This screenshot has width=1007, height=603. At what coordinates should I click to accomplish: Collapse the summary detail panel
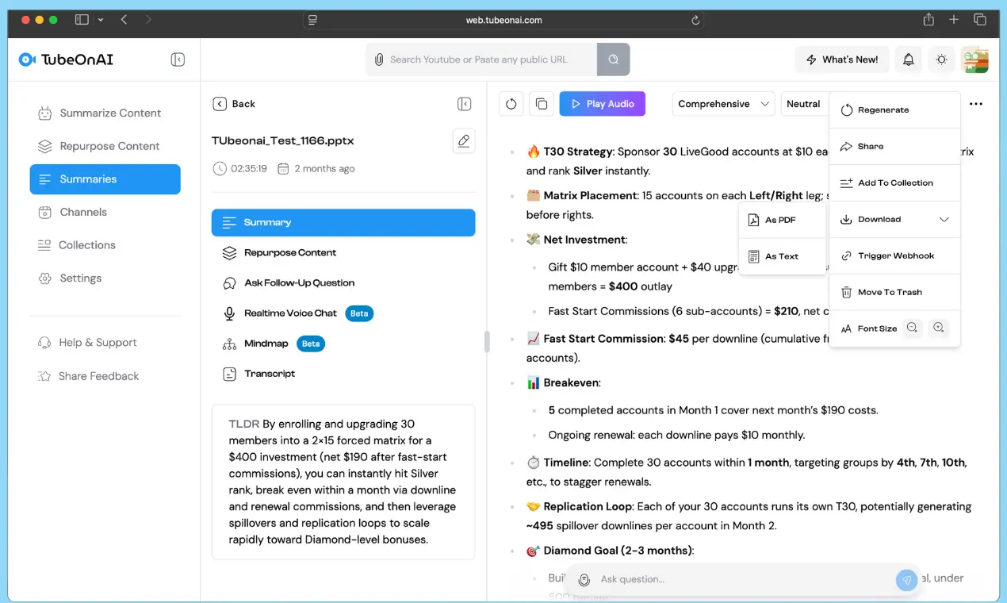point(465,104)
